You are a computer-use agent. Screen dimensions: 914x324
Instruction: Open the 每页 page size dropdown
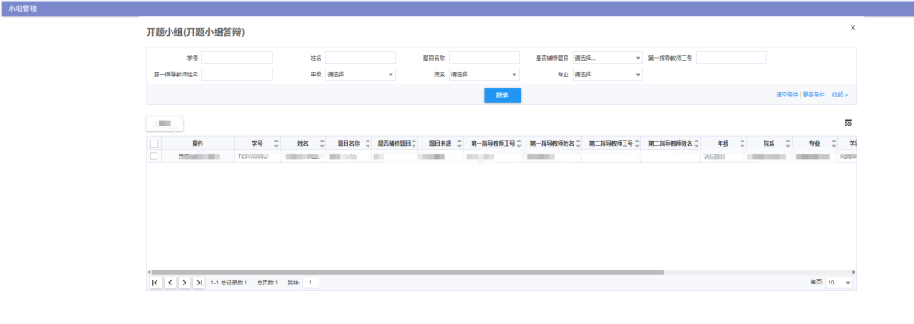pos(839,283)
